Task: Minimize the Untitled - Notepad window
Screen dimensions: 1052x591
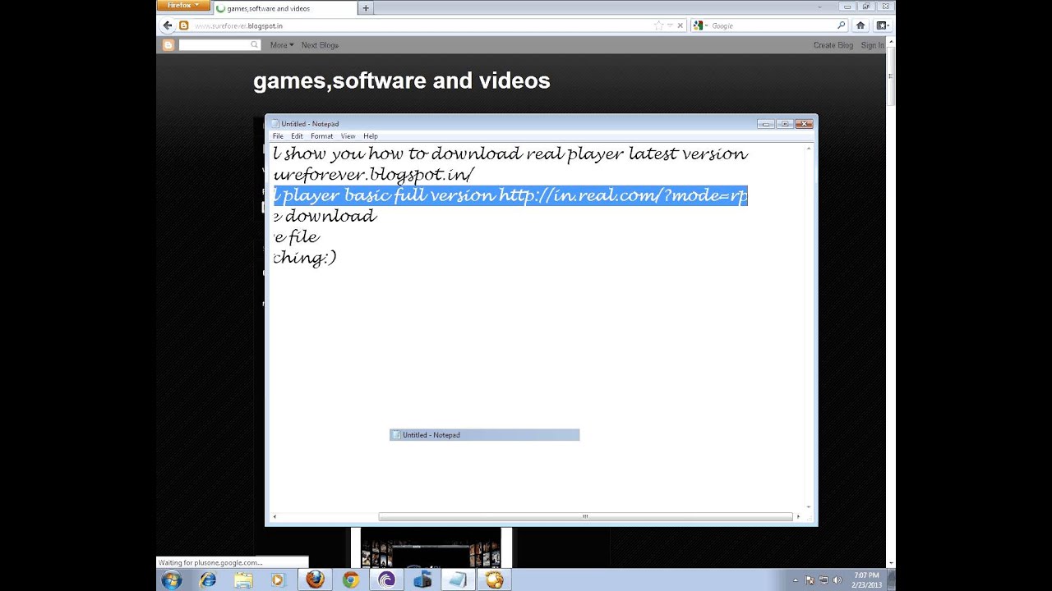Action: [x=766, y=124]
